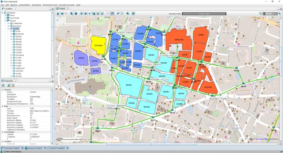Screen dimensions: 283x153
Task: Click the zoom-out magnifier icon
Action: (261, 14)
